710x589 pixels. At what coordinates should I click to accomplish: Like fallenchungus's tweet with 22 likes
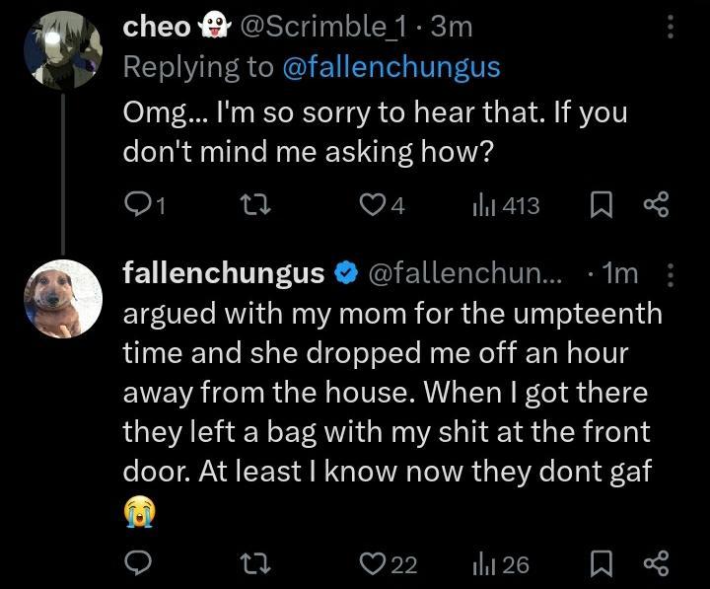[x=377, y=563]
